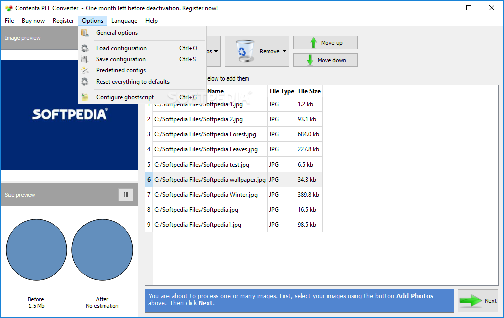504x318 pixels.
Task: Open the Language menu
Action: click(x=124, y=21)
